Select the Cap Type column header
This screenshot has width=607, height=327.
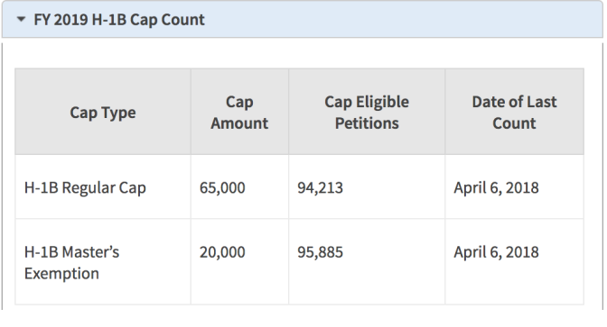pyautogui.click(x=103, y=112)
